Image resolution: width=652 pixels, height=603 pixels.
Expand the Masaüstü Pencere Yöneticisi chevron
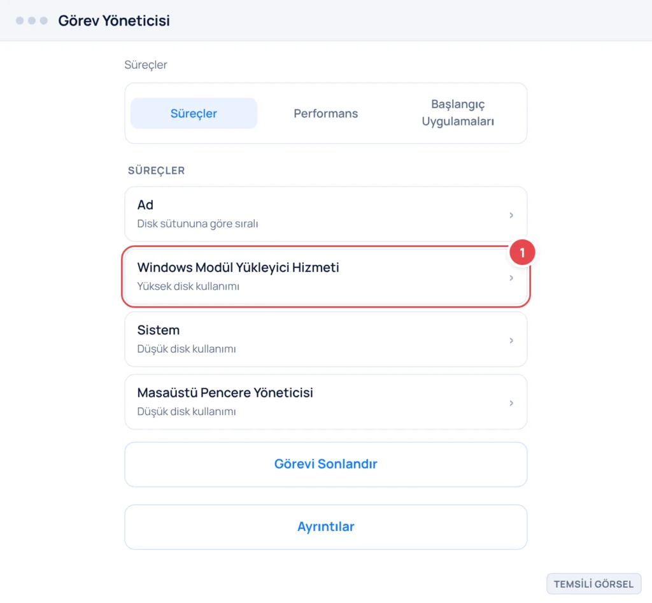coord(511,403)
